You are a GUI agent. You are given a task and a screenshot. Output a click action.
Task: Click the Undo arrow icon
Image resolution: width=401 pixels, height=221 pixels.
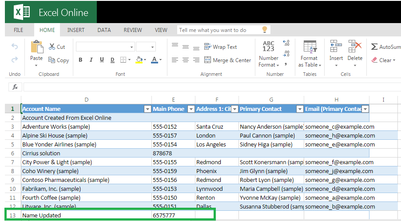click(15, 46)
